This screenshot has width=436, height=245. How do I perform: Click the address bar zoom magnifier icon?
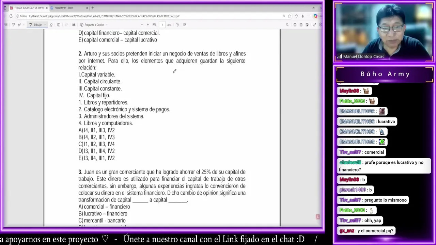click(284, 16)
